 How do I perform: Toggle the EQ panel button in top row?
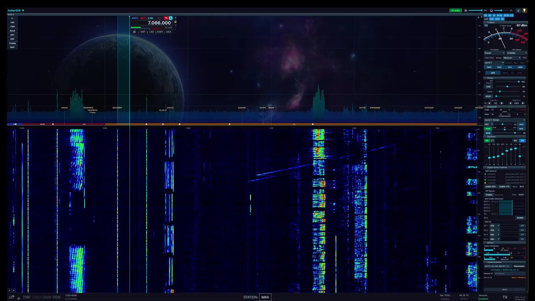click(x=512, y=15)
